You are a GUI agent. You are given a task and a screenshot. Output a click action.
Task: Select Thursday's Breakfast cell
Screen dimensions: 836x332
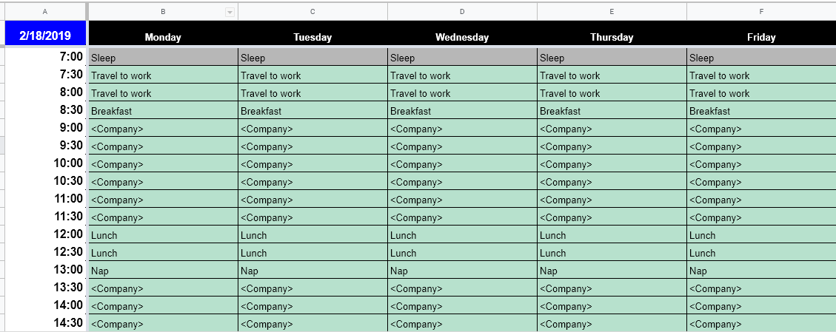(x=612, y=111)
